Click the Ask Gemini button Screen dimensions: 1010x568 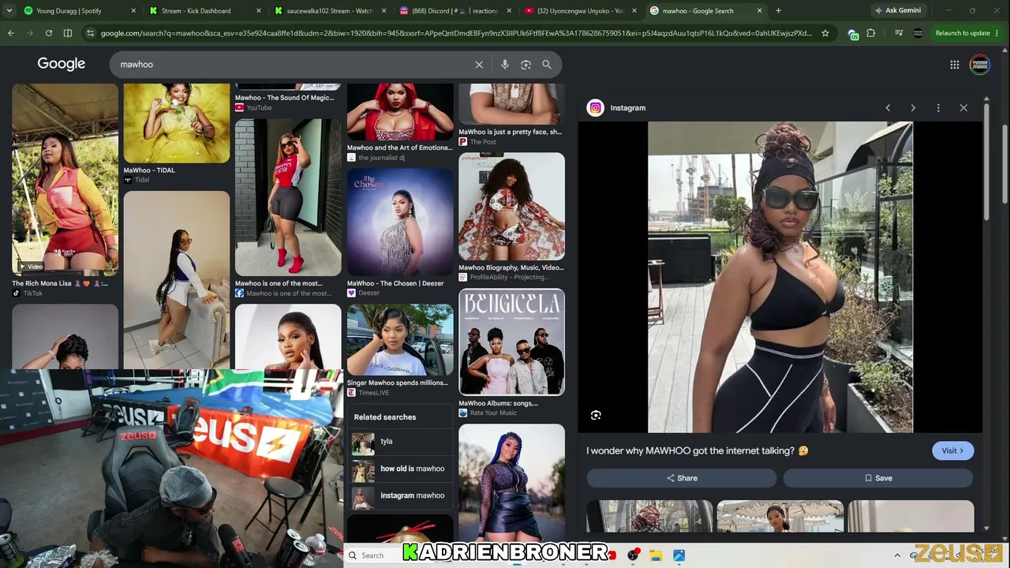point(897,11)
